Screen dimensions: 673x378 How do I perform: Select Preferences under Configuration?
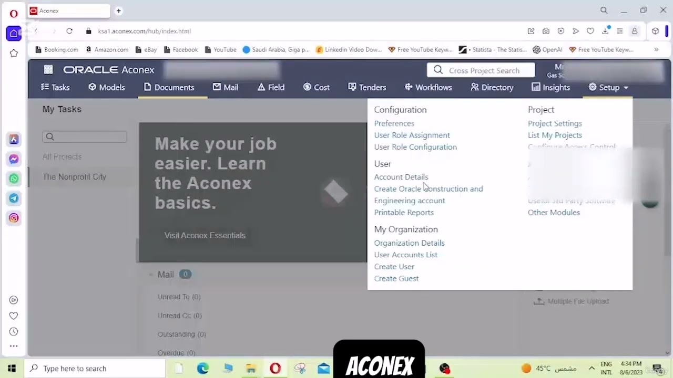click(394, 123)
